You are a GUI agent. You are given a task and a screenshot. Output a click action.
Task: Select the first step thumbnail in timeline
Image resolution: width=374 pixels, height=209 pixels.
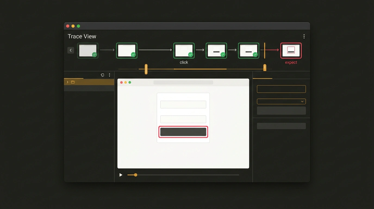(x=88, y=51)
